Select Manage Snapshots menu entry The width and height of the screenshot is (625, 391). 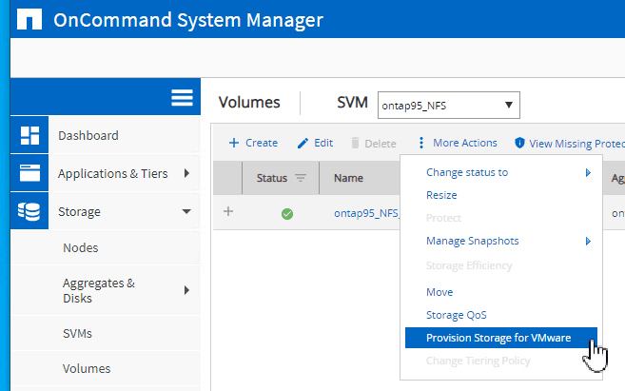pyautogui.click(x=473, y=241)
